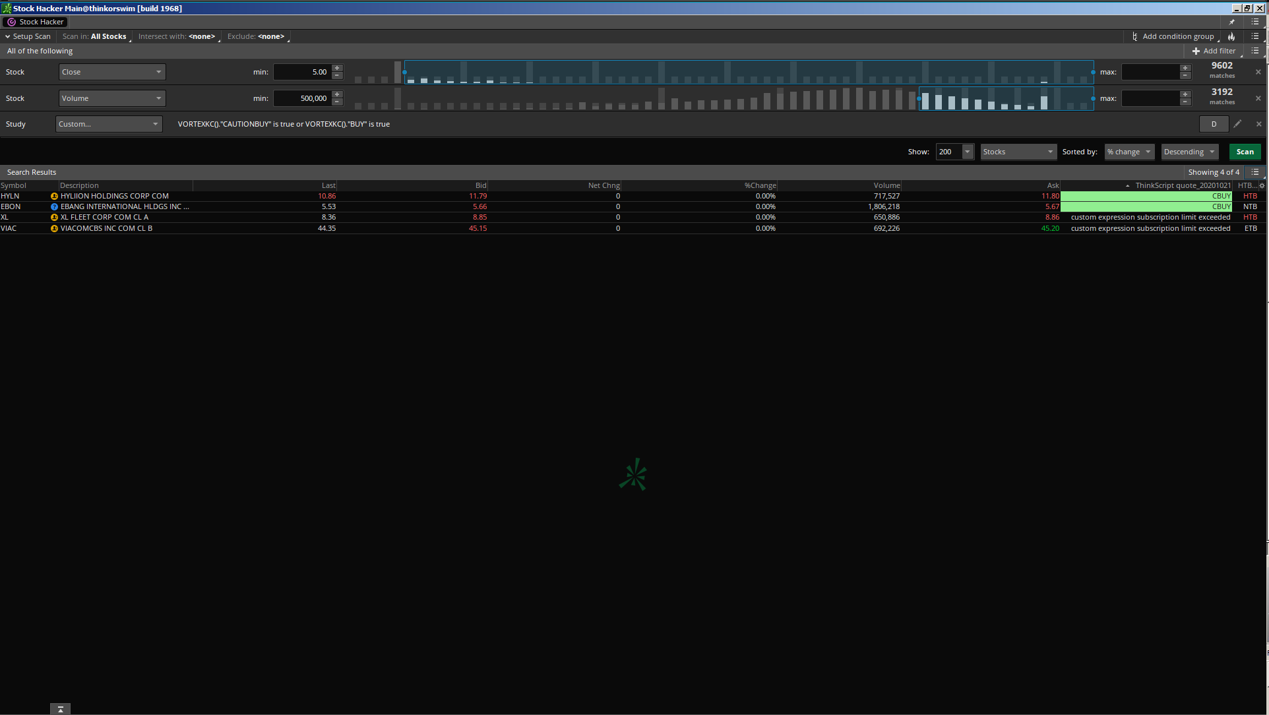Click the 1,806,218 volume cell
The height and width of the screenshot is (715, 1269).
[883, 206]
